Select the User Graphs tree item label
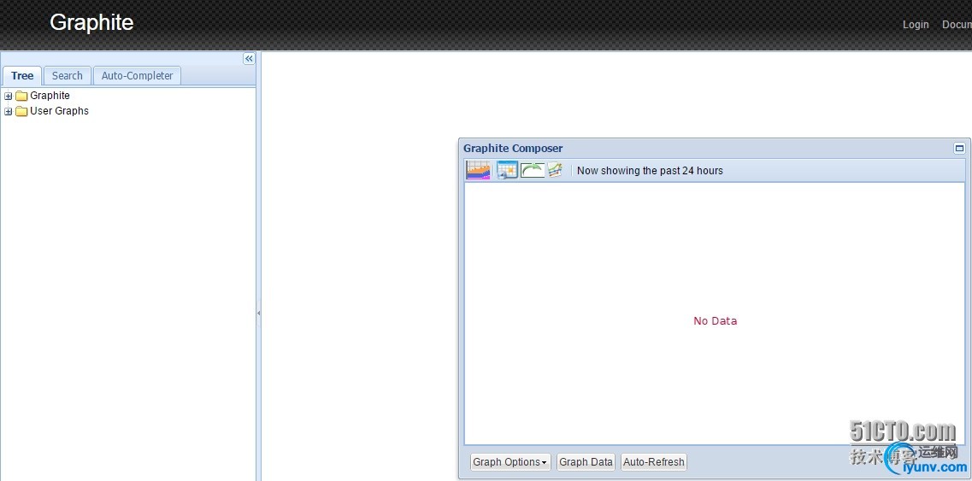Screen dimensions: 972x481 [x=59, y=111]
